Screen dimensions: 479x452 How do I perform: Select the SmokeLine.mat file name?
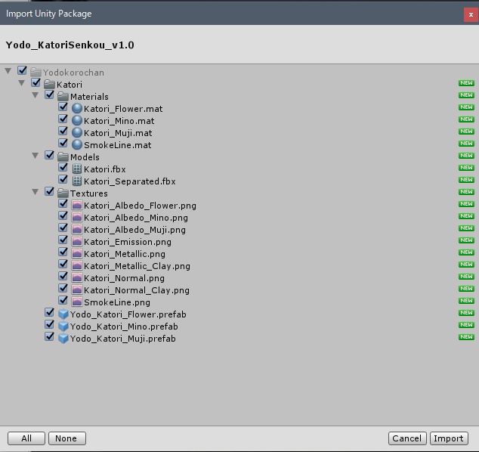coord(118,145)
